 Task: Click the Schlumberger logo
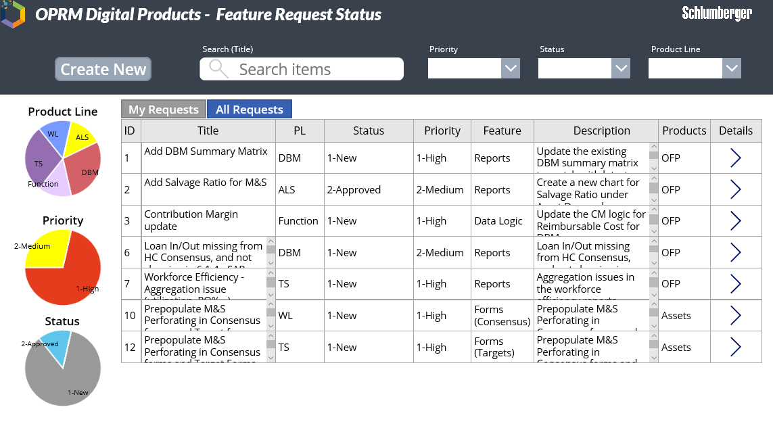click(x=717, y=14)
